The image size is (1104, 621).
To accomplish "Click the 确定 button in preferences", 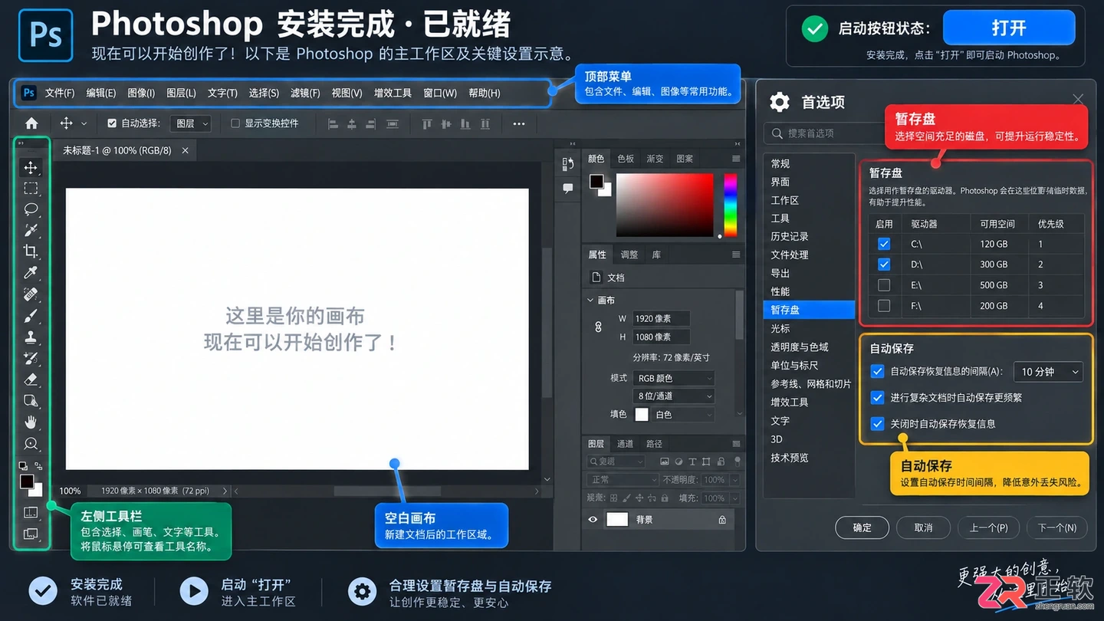I will (863, 527).
